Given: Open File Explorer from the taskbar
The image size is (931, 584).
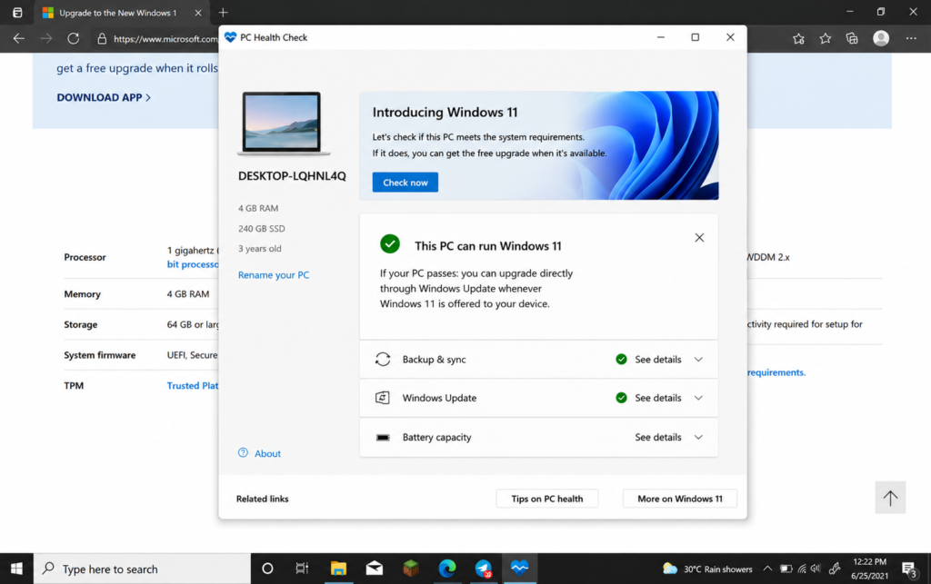Looking at the screenshot, I should tap(338, 569).
